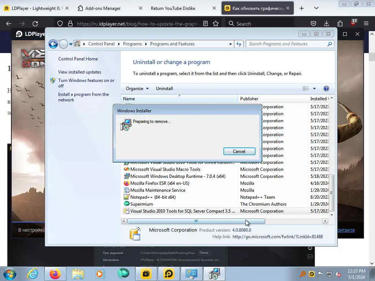
Task: Open the Organize dropdown menu
Action: [137, 89]
